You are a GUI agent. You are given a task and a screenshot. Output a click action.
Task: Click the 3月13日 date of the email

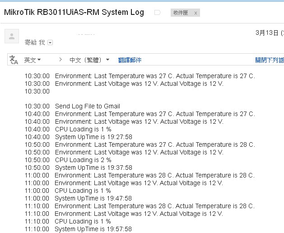[267, 33]
